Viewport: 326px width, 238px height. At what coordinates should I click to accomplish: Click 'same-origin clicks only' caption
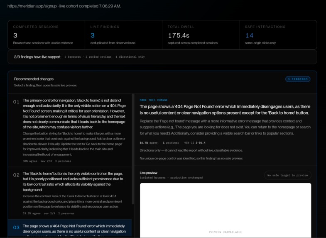click(260, 43)
